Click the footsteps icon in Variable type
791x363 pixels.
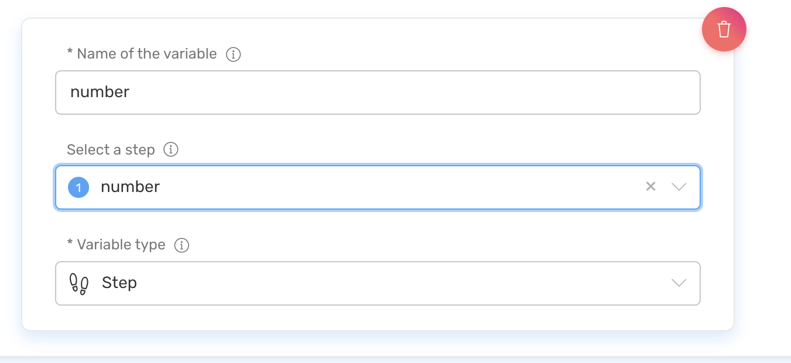coord(79,283)
